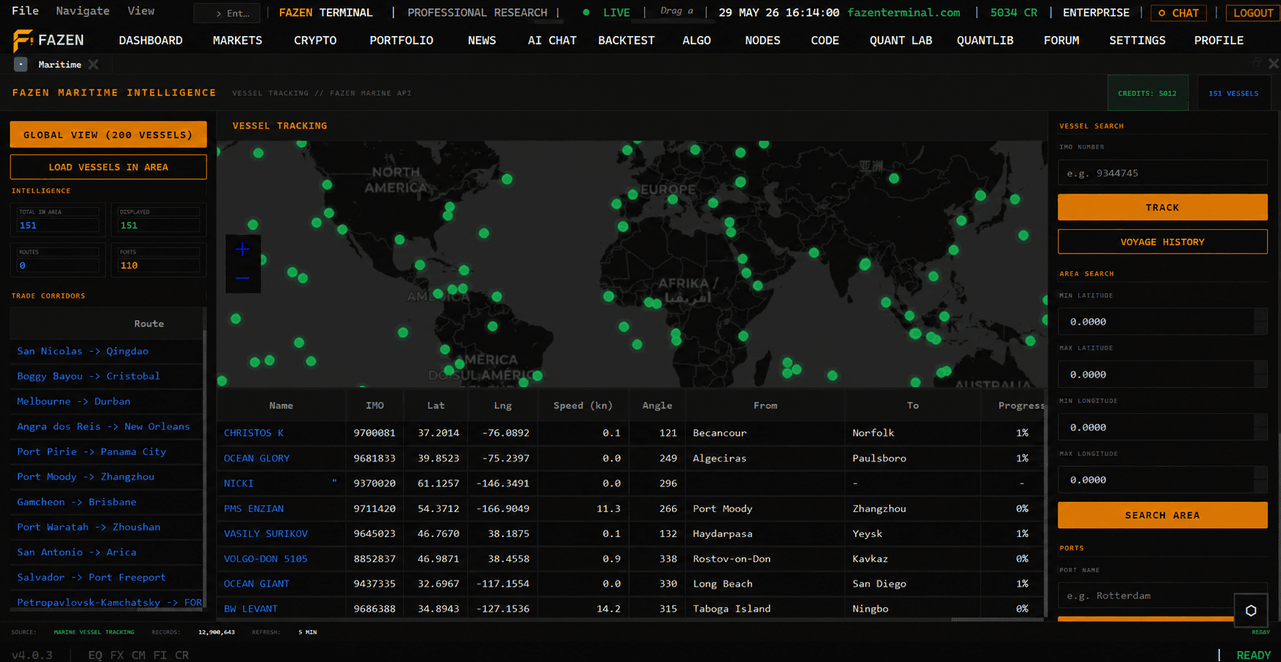Screen dimensions: 1281x662
Task: Click the Voyage History button
Action: [x=1162, y=242]
